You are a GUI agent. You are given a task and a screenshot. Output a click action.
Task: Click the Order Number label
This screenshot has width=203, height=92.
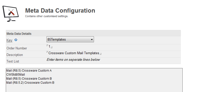17,48
